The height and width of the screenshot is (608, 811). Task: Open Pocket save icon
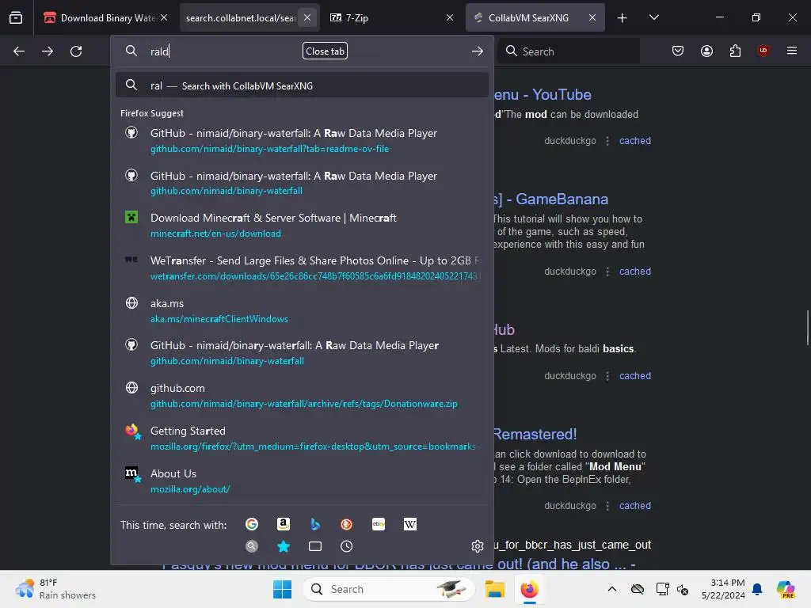pos(678,51)
